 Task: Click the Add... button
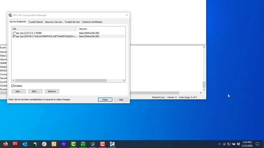(19, 91)
